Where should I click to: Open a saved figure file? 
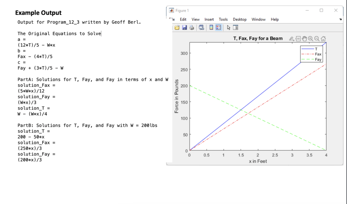click(176, 27)
